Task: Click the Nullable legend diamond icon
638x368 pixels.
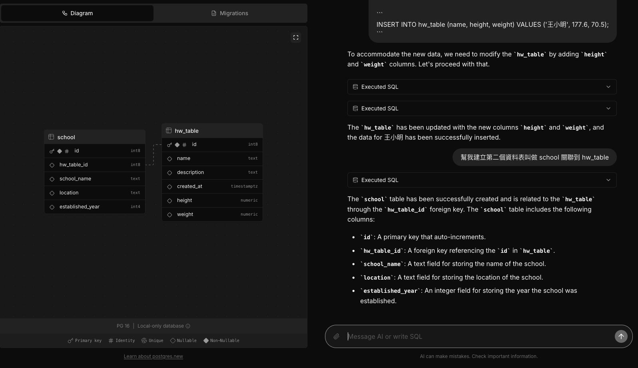Action: pyautogui.click(x=173, y=341)
